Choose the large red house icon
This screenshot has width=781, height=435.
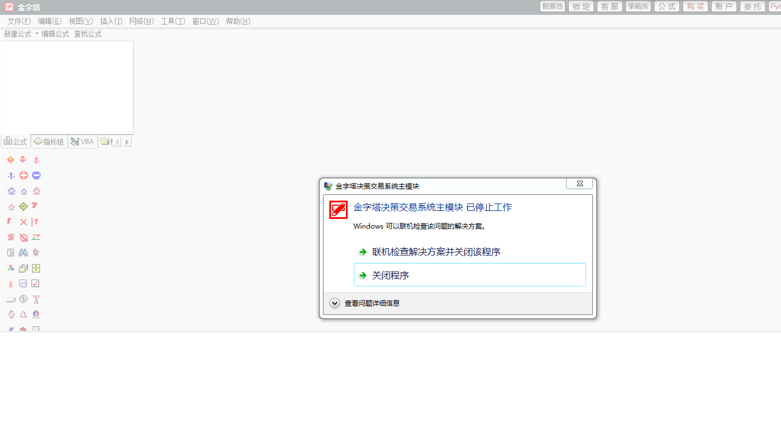coord(37,191)
